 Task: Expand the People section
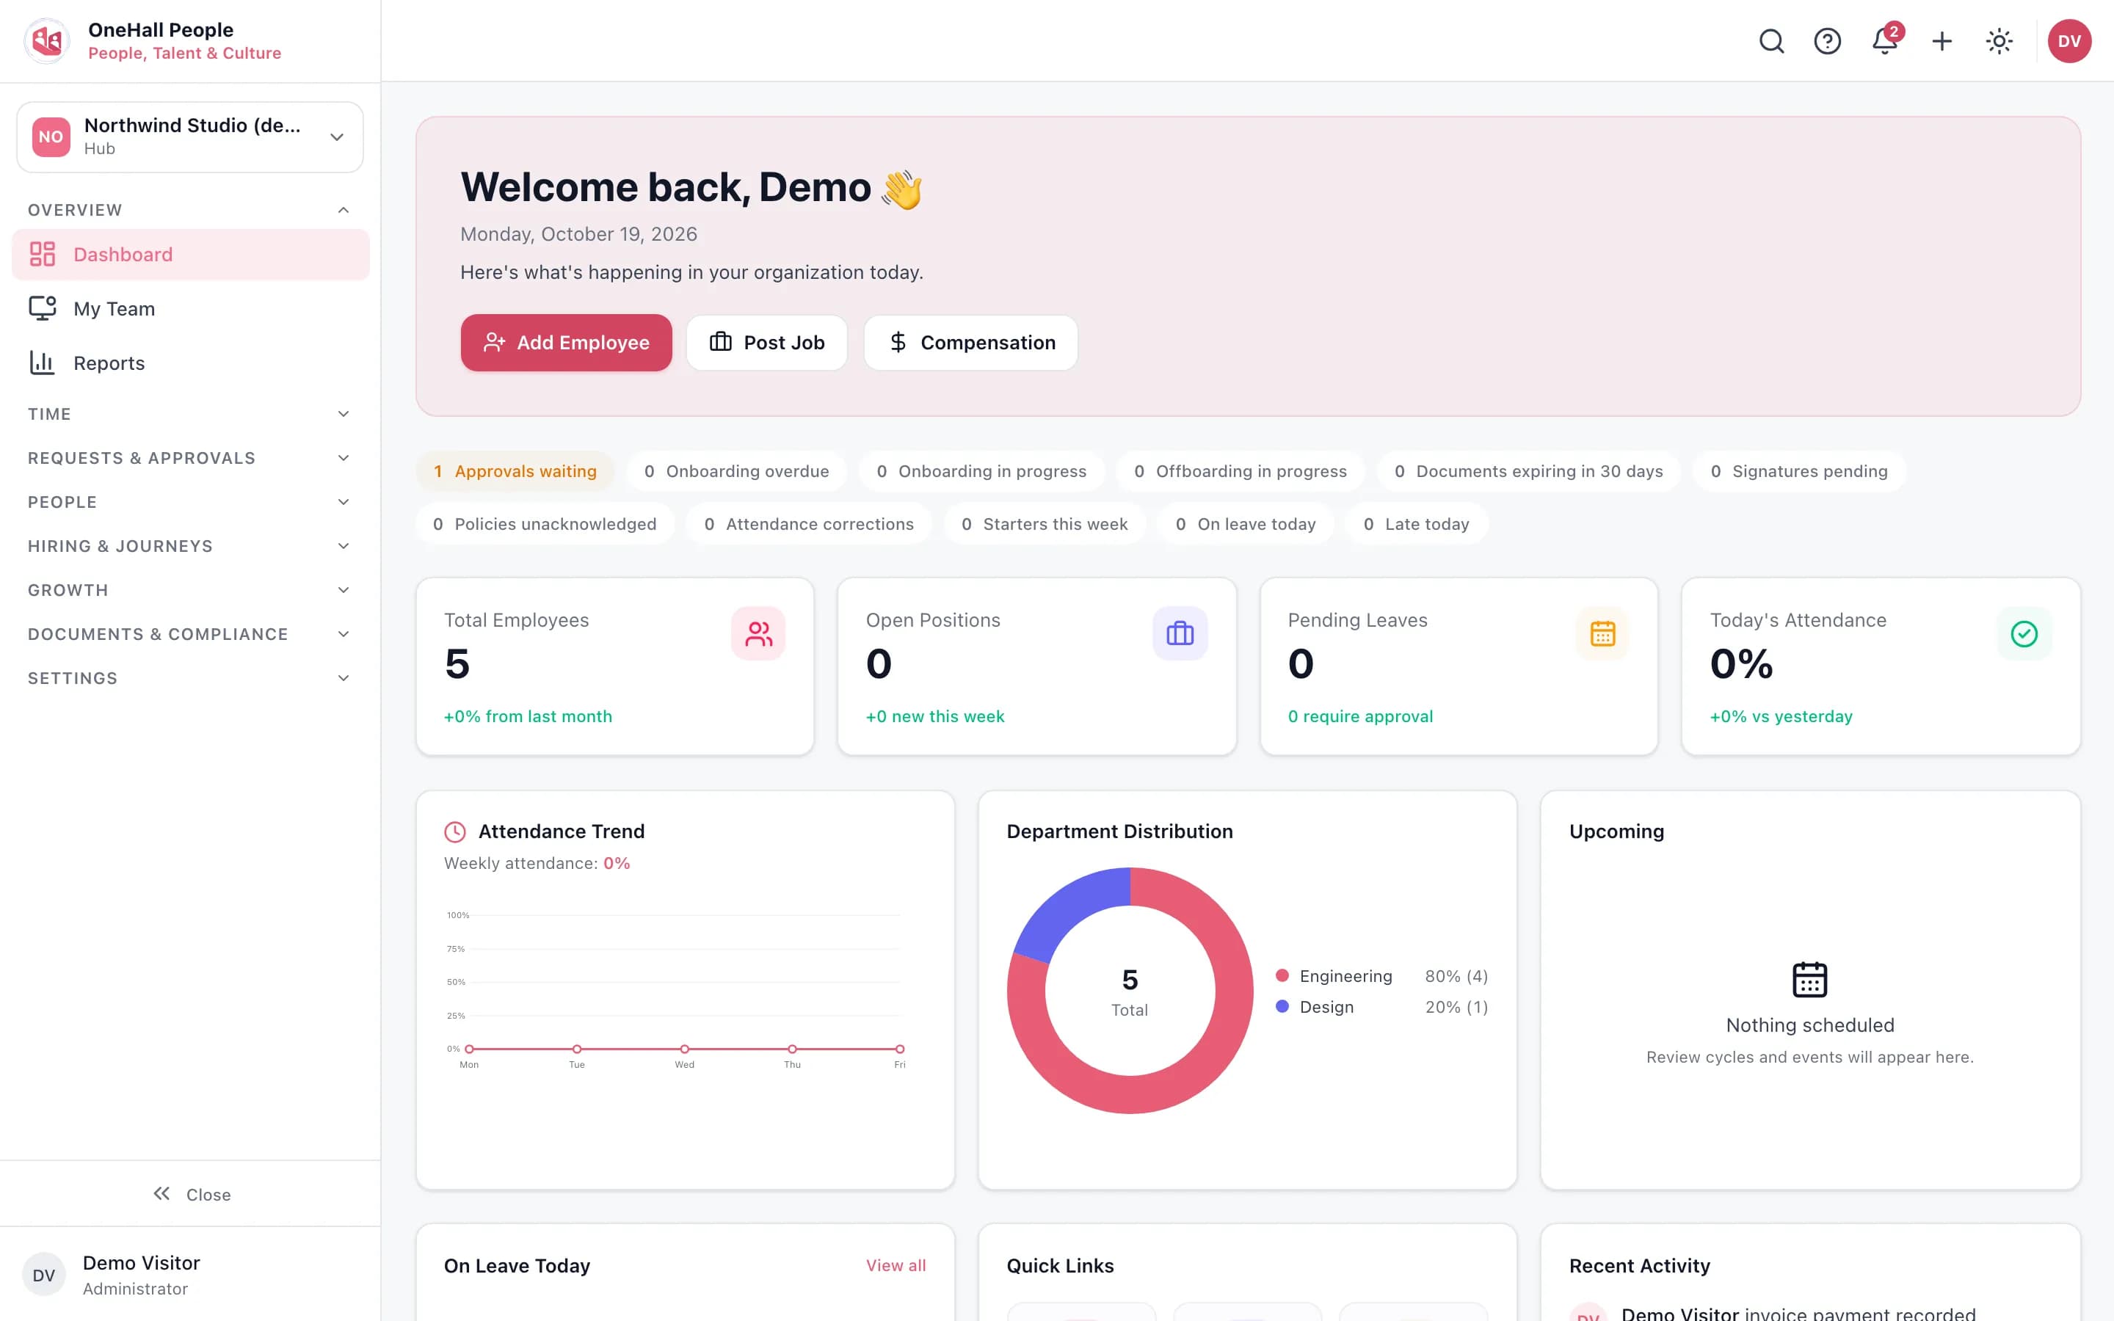click(189, 503)
